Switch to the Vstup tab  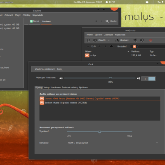point(47,87)
